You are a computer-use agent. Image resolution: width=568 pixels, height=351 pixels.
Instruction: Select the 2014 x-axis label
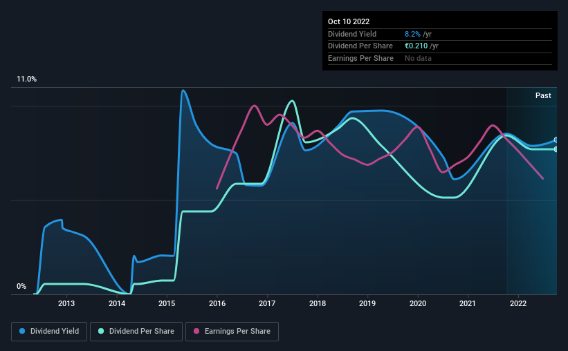click(117, 303)
